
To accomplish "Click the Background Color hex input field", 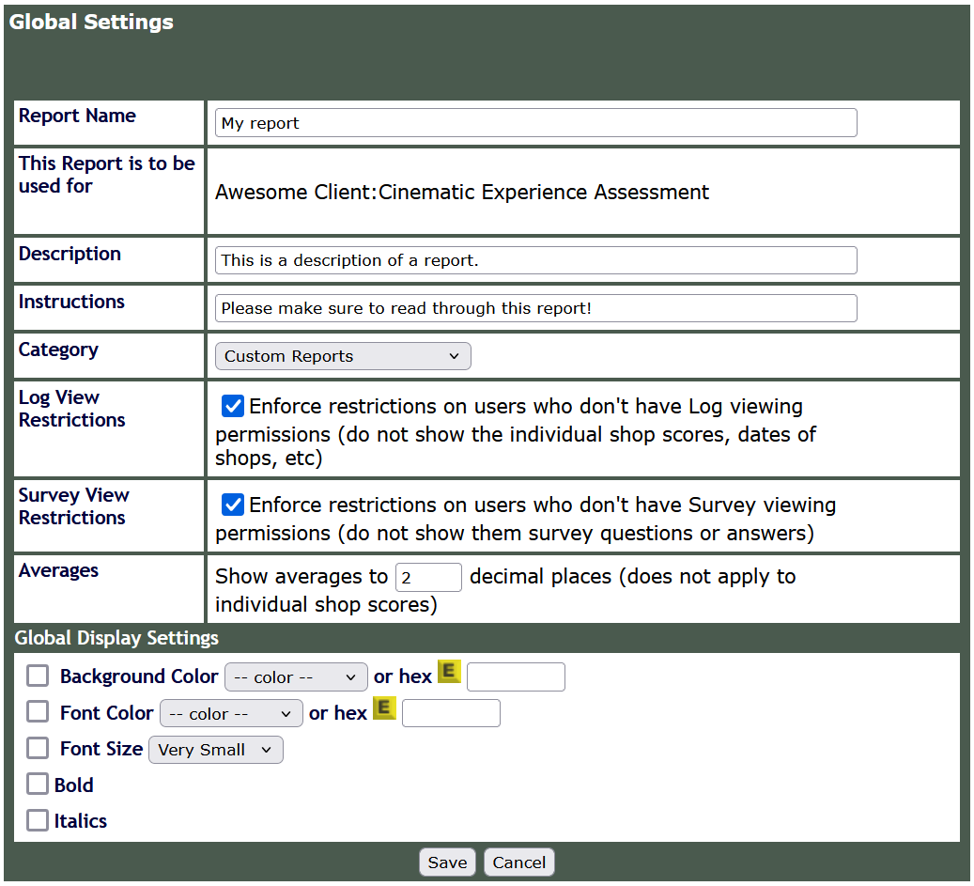I will tap(517, 676).
